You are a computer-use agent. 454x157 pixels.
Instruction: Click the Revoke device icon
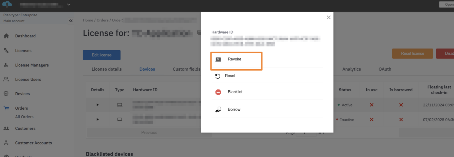pyautogui.click(x=218, y=59)
